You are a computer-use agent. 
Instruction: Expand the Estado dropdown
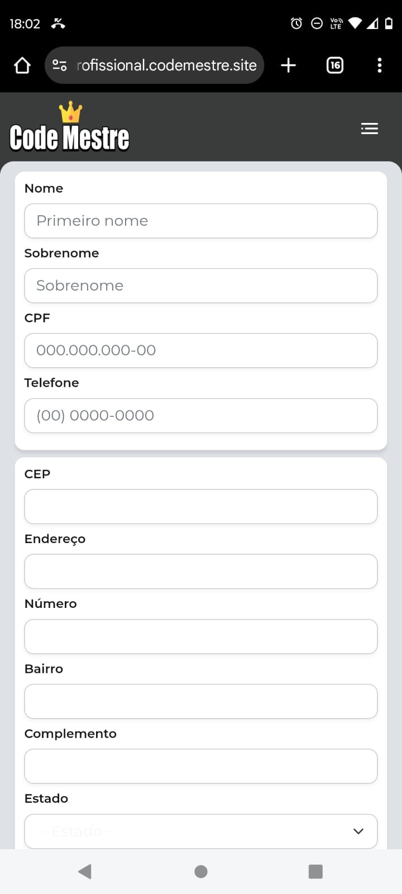click(190, 831)
